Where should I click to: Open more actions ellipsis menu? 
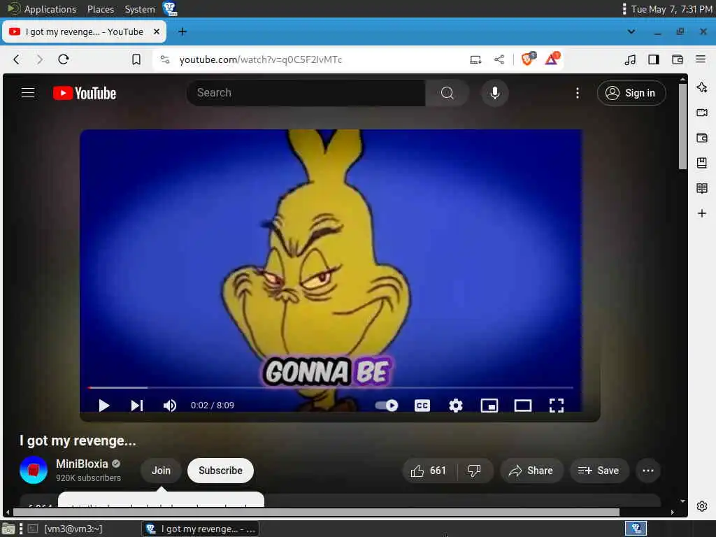point(648,471)
